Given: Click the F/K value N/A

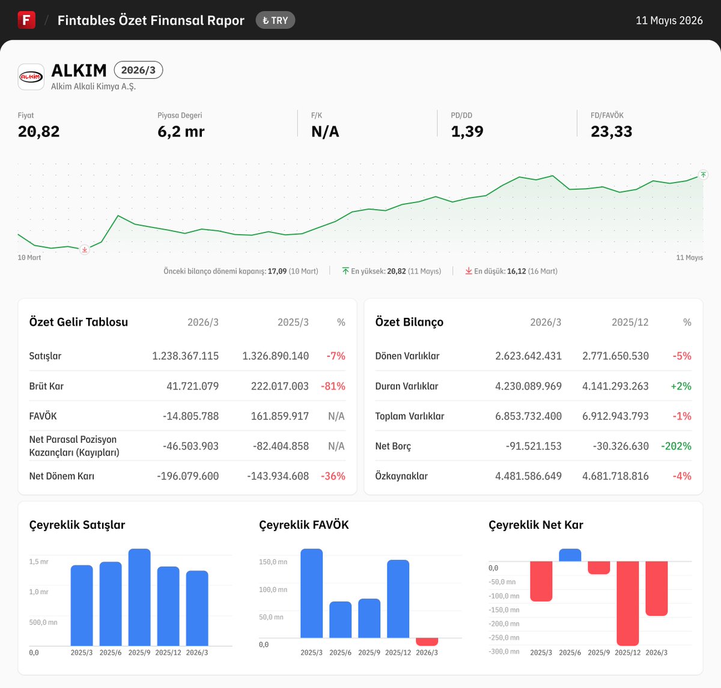Looking at the screenshot, I should tap(325, 132).
